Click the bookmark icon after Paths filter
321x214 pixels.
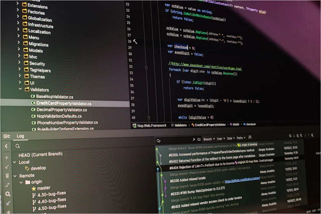click(250, 137)
